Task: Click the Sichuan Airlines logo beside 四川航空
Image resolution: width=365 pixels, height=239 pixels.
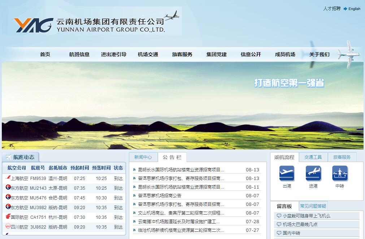Action: 8,226
